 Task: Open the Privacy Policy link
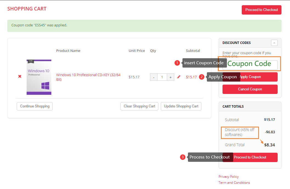[229, 177]
